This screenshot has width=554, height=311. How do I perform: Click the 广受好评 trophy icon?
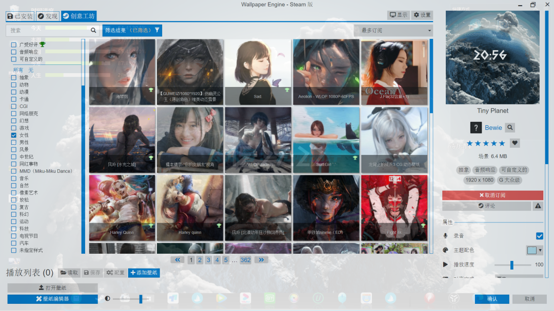pos(43,45)
